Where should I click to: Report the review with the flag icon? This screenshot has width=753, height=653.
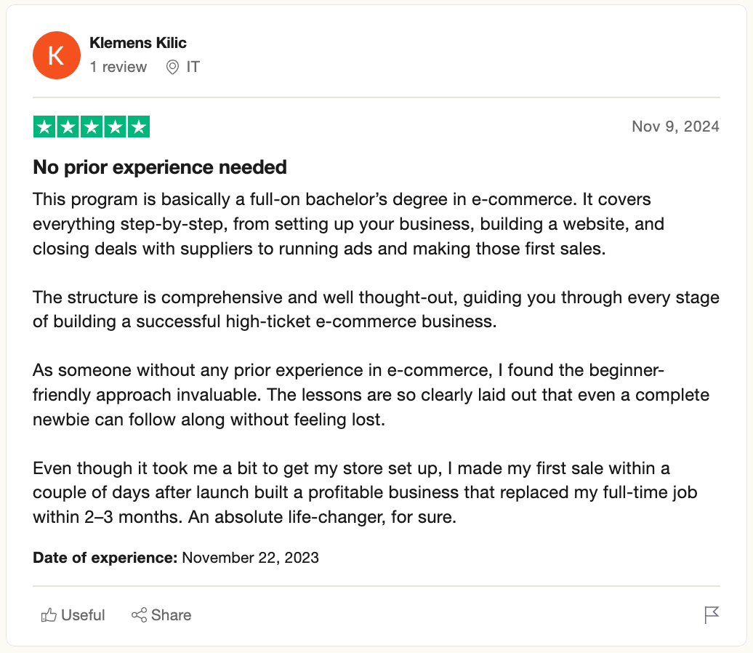click(712, 615)
